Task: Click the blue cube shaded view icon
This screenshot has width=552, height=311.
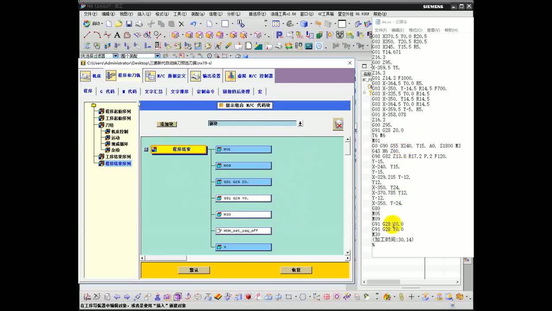Action: pyautogui.click(x=304, y=24)
